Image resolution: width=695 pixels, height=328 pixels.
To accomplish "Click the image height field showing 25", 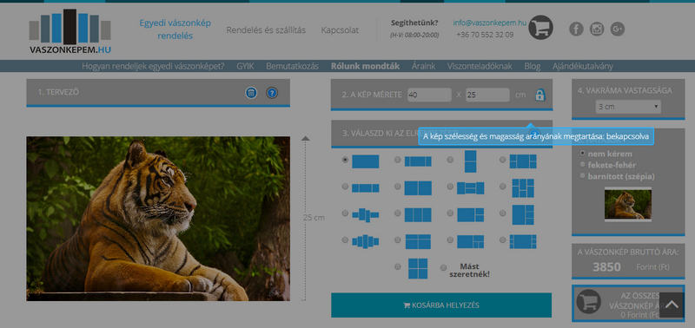I will tap(487, 95).
